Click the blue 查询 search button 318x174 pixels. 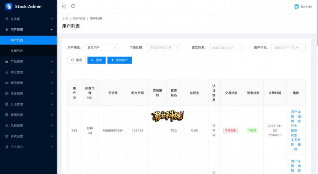click(97, 60)
